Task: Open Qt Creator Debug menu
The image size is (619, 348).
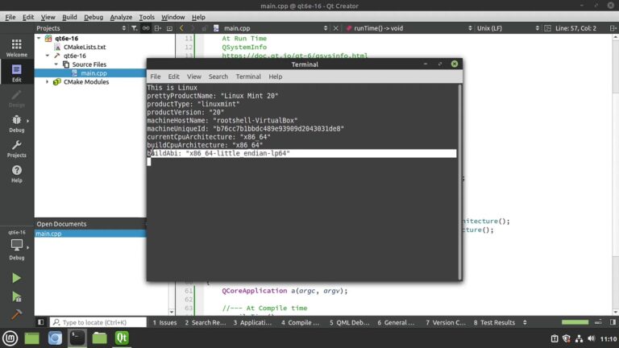Action: (x=93, y=17)
